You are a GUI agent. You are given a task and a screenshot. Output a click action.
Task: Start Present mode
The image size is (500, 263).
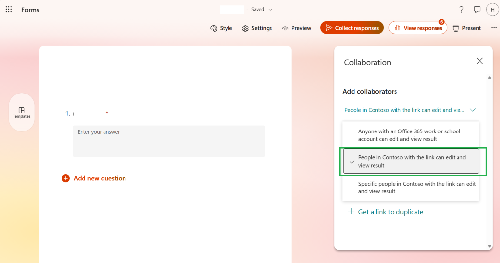[x=467, y=28]
